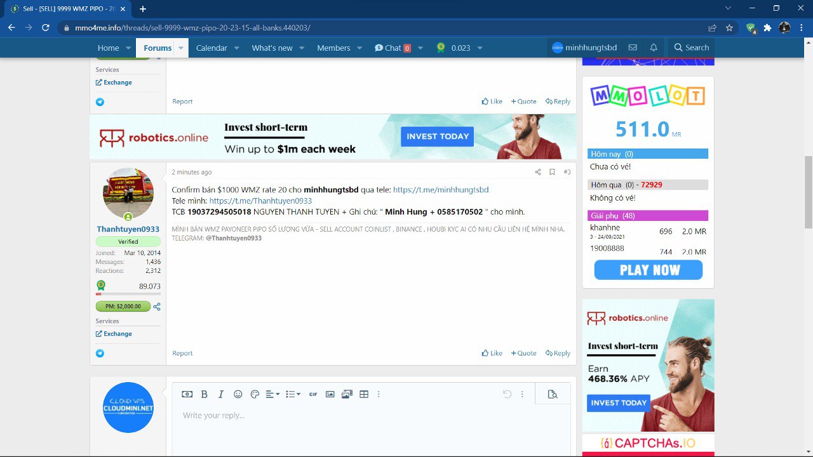Click the money icon in the editor toolbar
Screen dimensions: 813x457
[187, 394]
